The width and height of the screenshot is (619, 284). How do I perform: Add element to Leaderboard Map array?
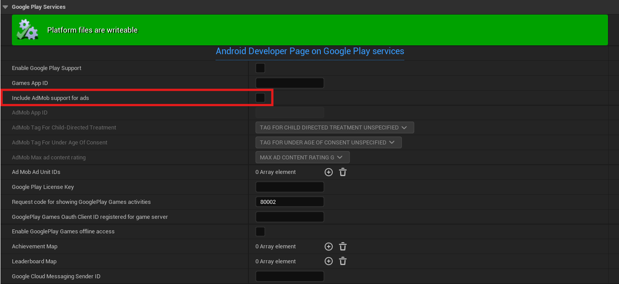(328, 262)
